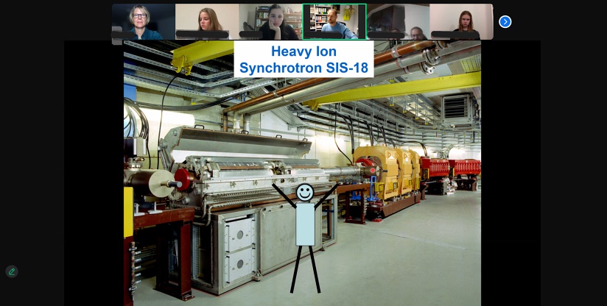Viewport: 607px width, 306px height.
Task: Select the highlighted active speaker video tile
Action: point(334,21)
